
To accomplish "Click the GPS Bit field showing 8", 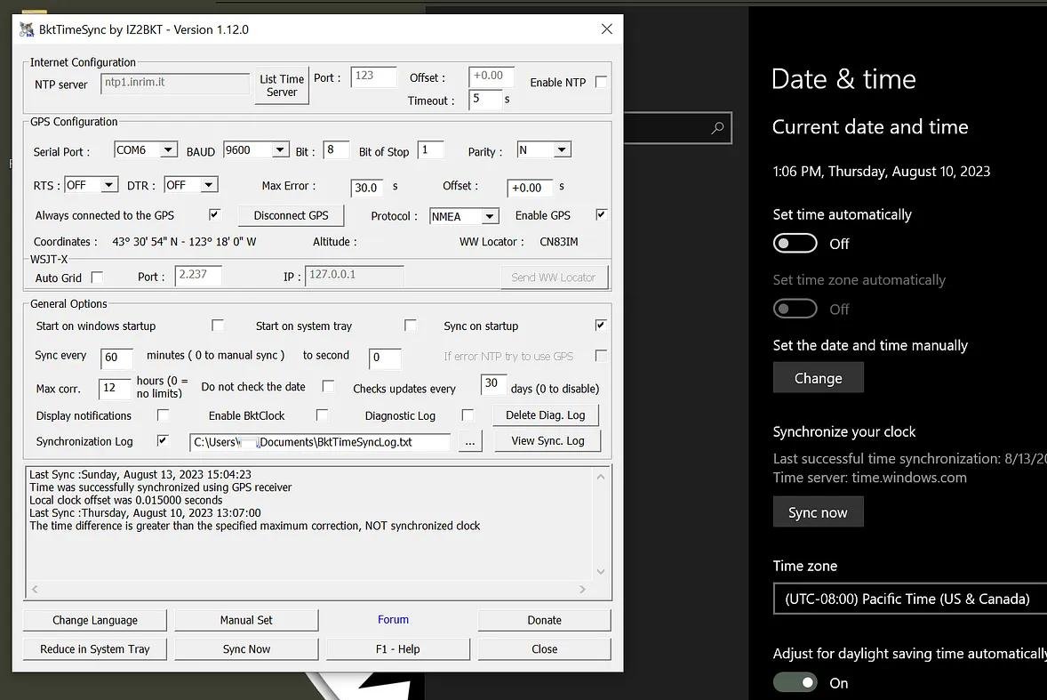I will click(336, 149).
